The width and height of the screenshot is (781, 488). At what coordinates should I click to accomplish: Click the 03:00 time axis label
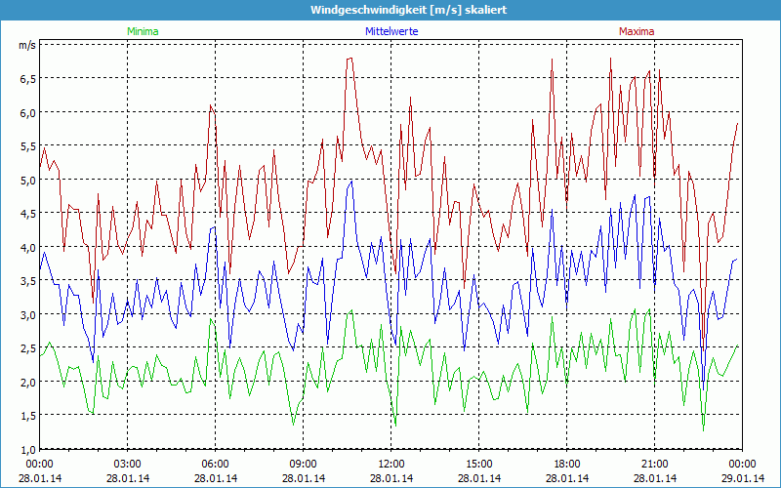pyautogui.click(x=128, y=465)
